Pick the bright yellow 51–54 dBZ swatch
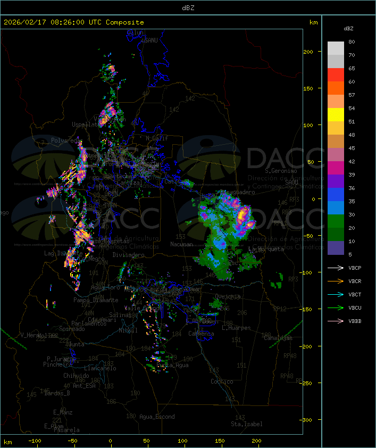376x448 pixels. tap(336, 115)
